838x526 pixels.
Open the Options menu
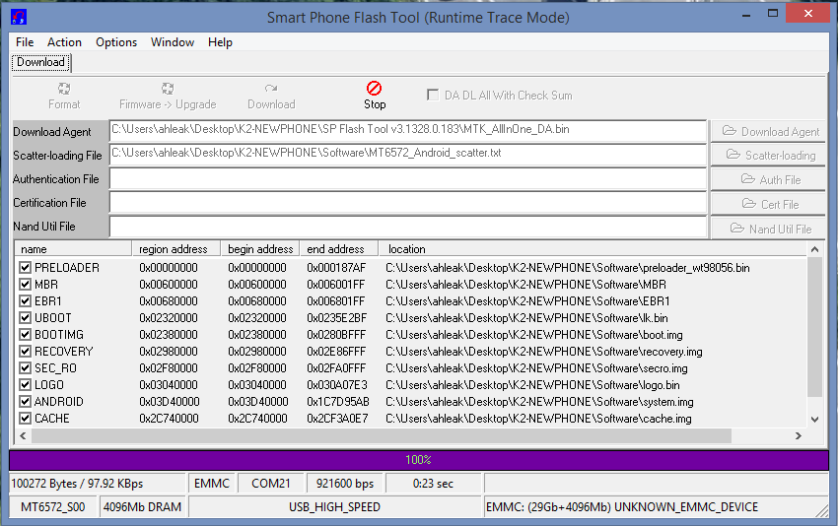click(116, 42)
